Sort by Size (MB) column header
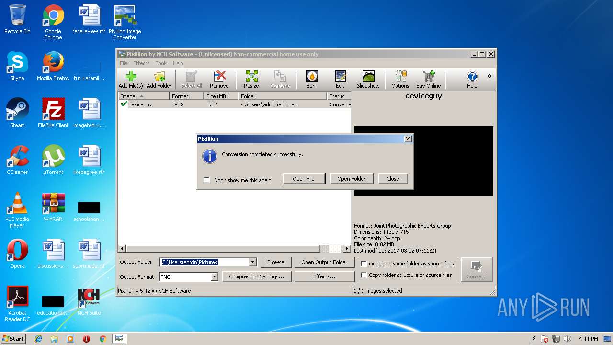Viewport: 613px width, 345px height. click(221, 96)
